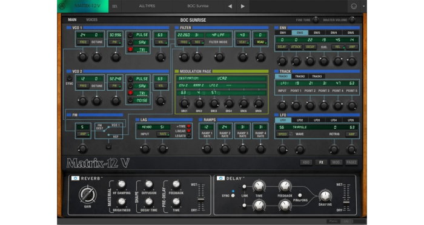The width and height of the screenshot is (424, 225).
Task: Click the SRC6 modulation knob
Action: [259, 103]
